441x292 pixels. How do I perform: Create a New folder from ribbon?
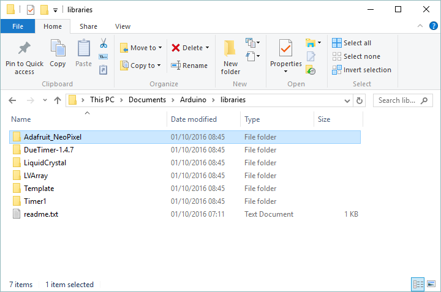tap(230, 58)
